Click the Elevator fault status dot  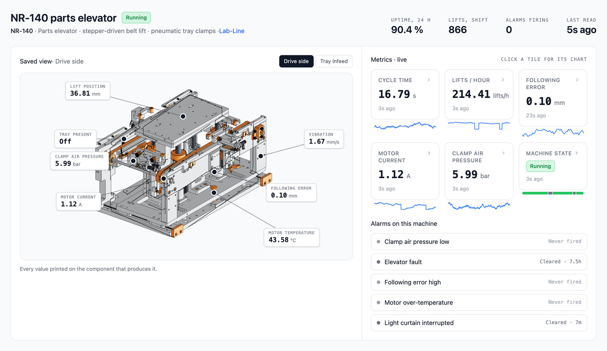coord(378,262)
